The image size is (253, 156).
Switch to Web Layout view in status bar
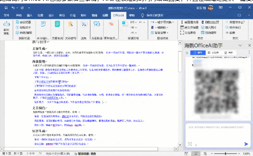click(x=205, y=154)
